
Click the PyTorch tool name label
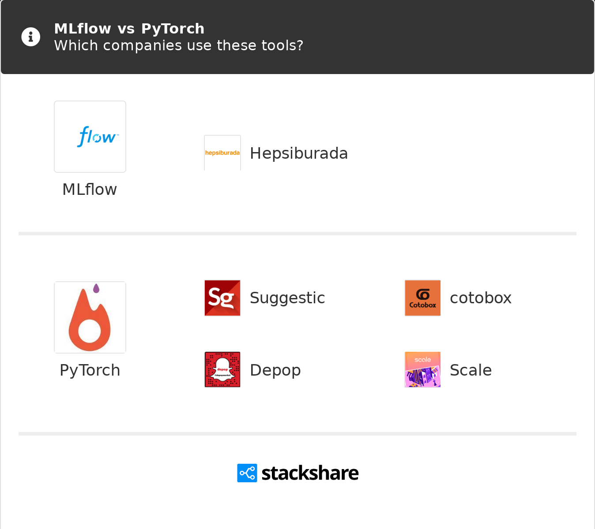coord(90,370)
